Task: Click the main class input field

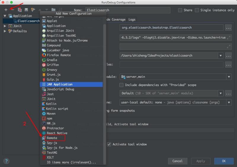Action: [x=172, y=28]
